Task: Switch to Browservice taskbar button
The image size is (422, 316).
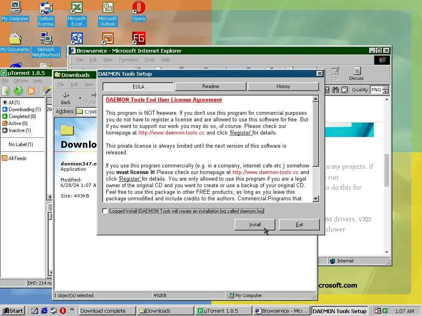Action: click(x=281, y=311)
